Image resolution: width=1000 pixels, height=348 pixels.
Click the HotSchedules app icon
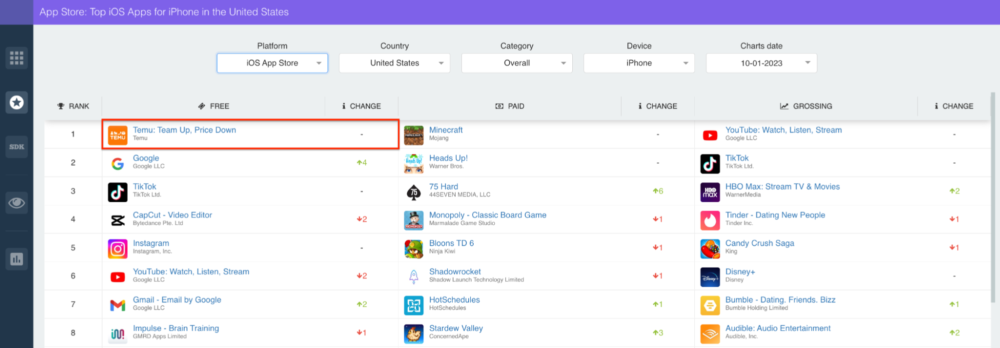pyautogui.click(x=414, y=305)
